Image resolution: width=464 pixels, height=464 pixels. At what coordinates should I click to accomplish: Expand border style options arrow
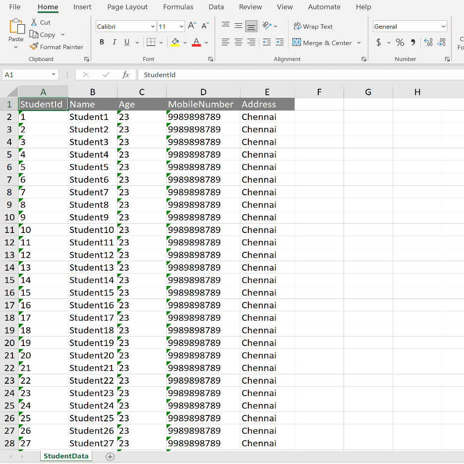point(161,43)
